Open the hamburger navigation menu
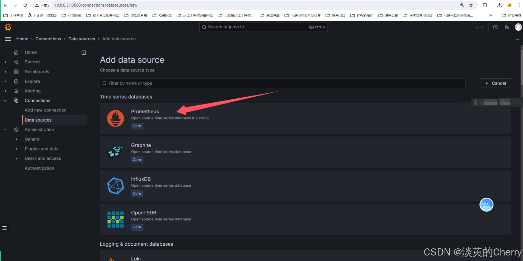 (x=8, y=39)
